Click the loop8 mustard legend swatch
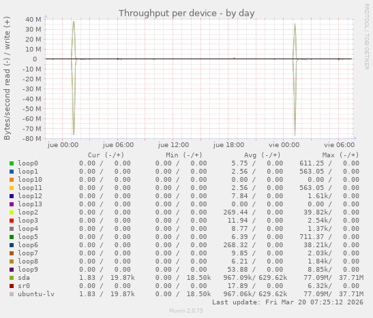The image size is (373, 318). pyautogui.click(x=12, y=261)
